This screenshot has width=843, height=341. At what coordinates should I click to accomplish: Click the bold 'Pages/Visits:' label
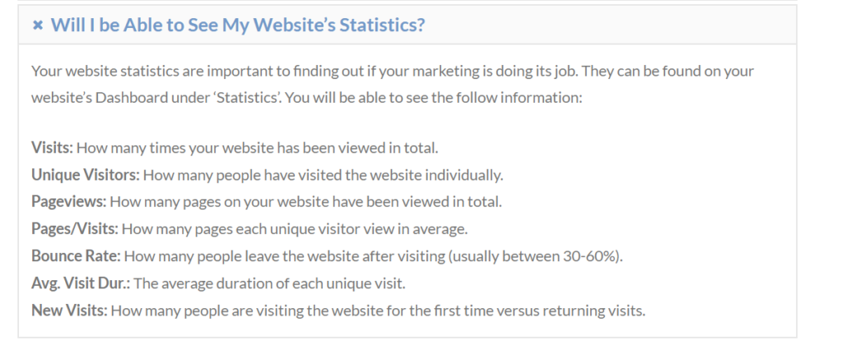coord(75,228)
